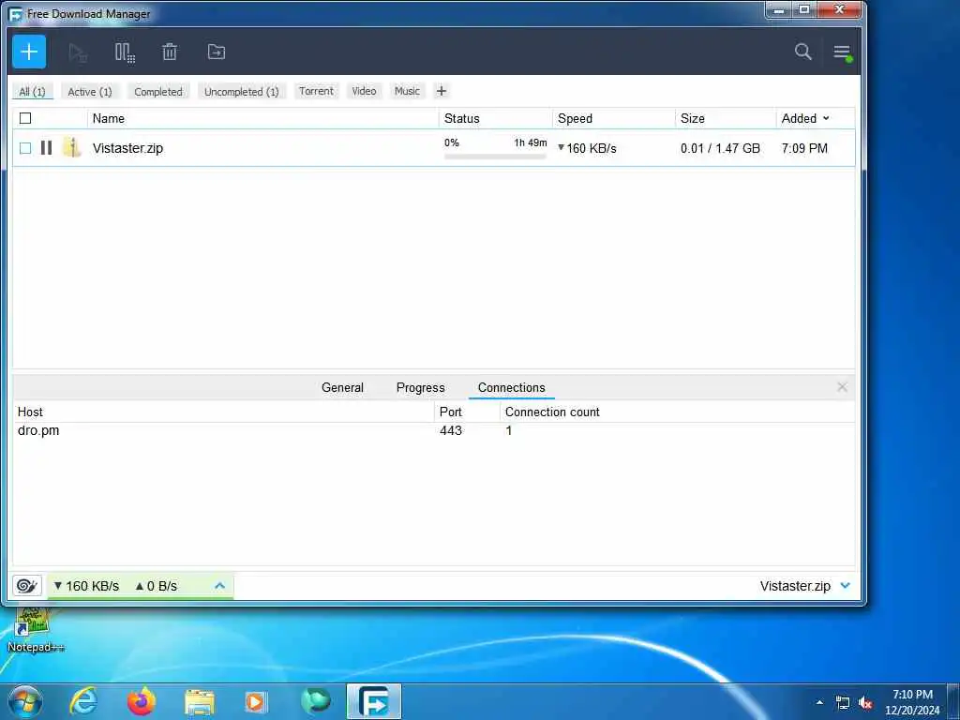Toggle snail speed-limit mode
Viewport: 960px width, 720px height.
pos(27,586)
